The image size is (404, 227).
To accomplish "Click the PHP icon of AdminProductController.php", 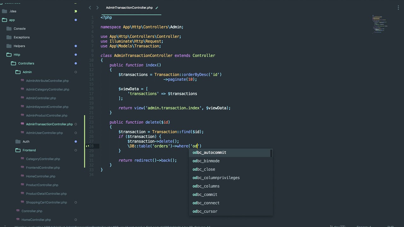I will tap(22, 115).
